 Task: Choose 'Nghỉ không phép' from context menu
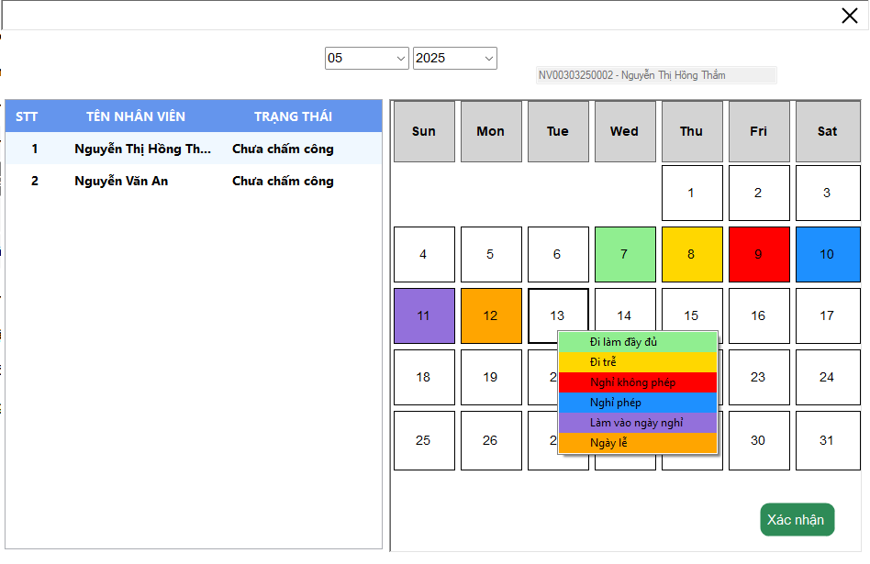638,382
